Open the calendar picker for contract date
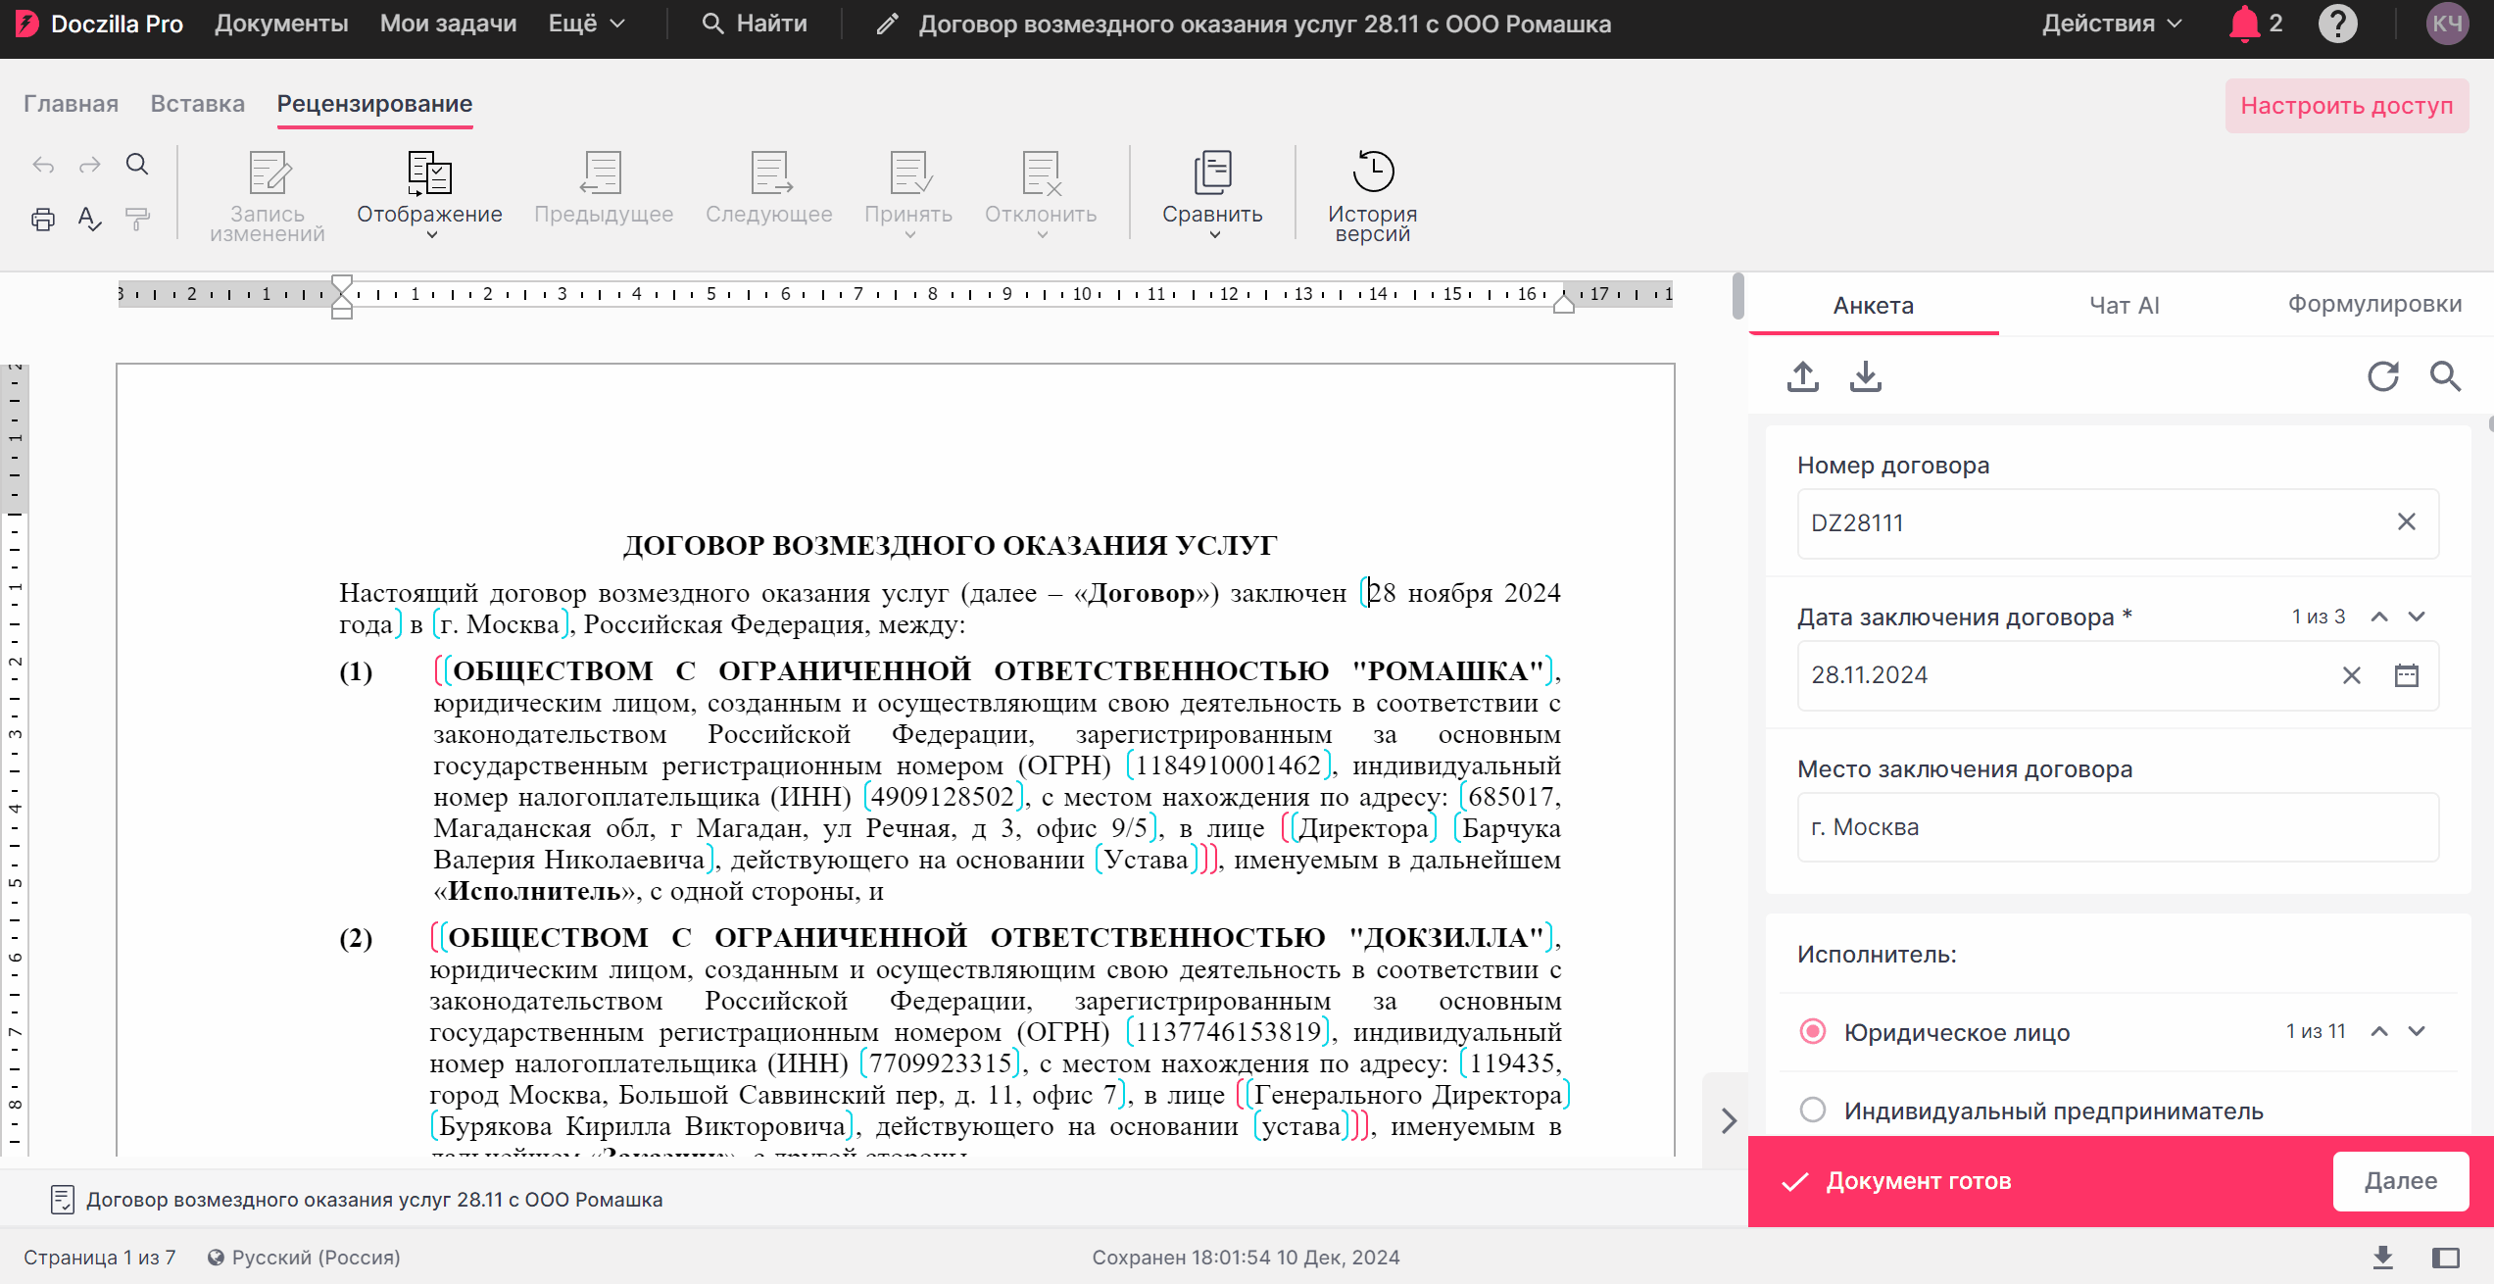The width and height of the screenshot is (2494, 1284). 2407,675
